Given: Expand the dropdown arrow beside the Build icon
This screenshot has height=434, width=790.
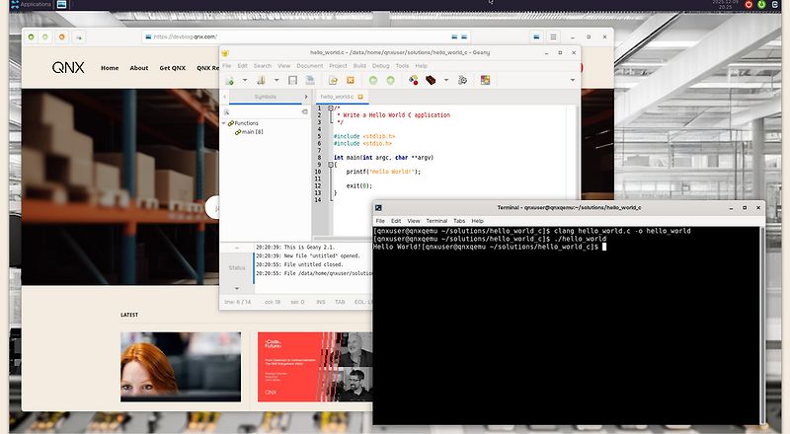Looking at the screenshot, I should (445, 80).
